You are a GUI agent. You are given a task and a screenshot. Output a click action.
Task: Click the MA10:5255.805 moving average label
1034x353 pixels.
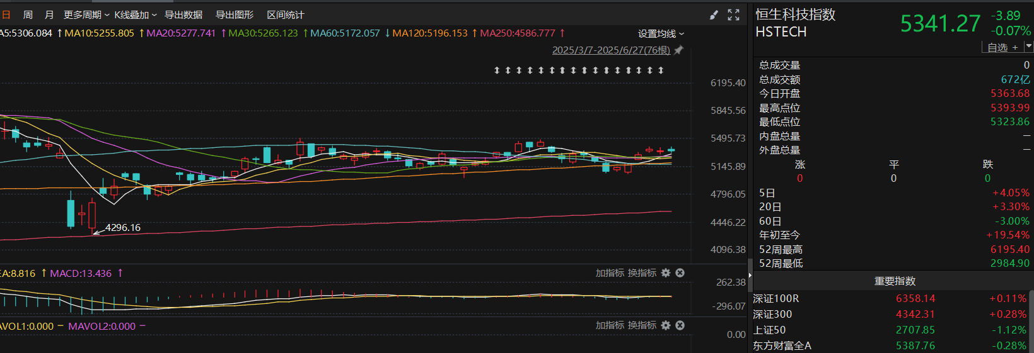pyautogui.click(x=99, y=33)
